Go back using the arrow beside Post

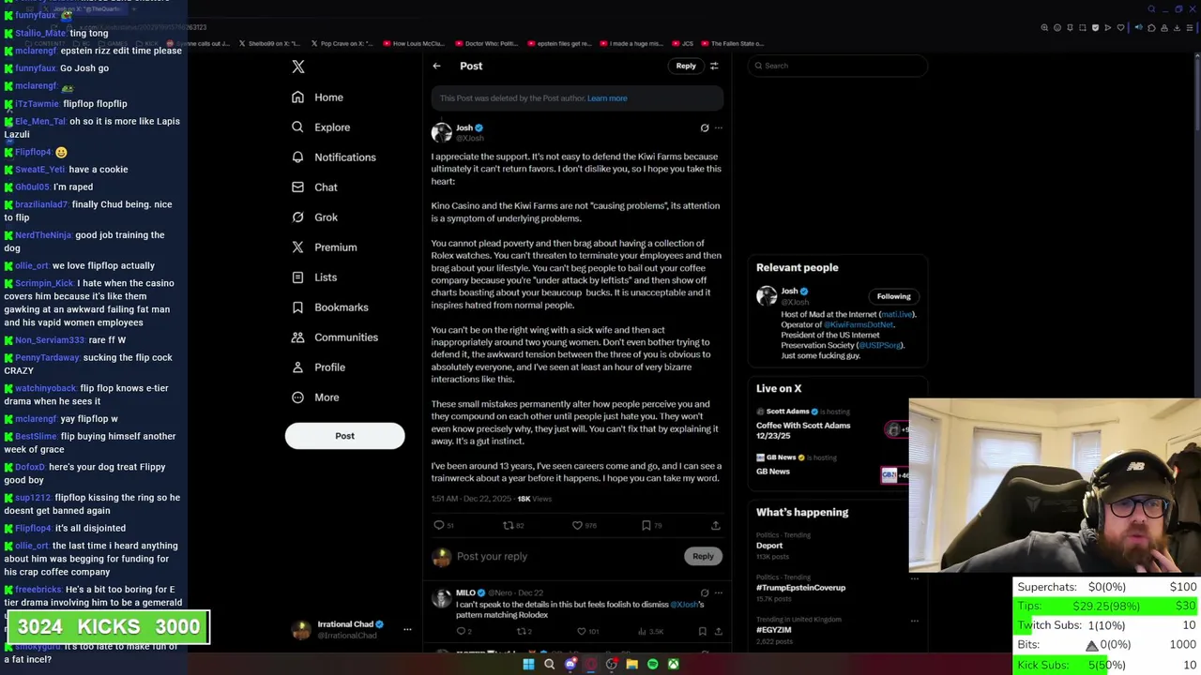(x=436, y=66)
